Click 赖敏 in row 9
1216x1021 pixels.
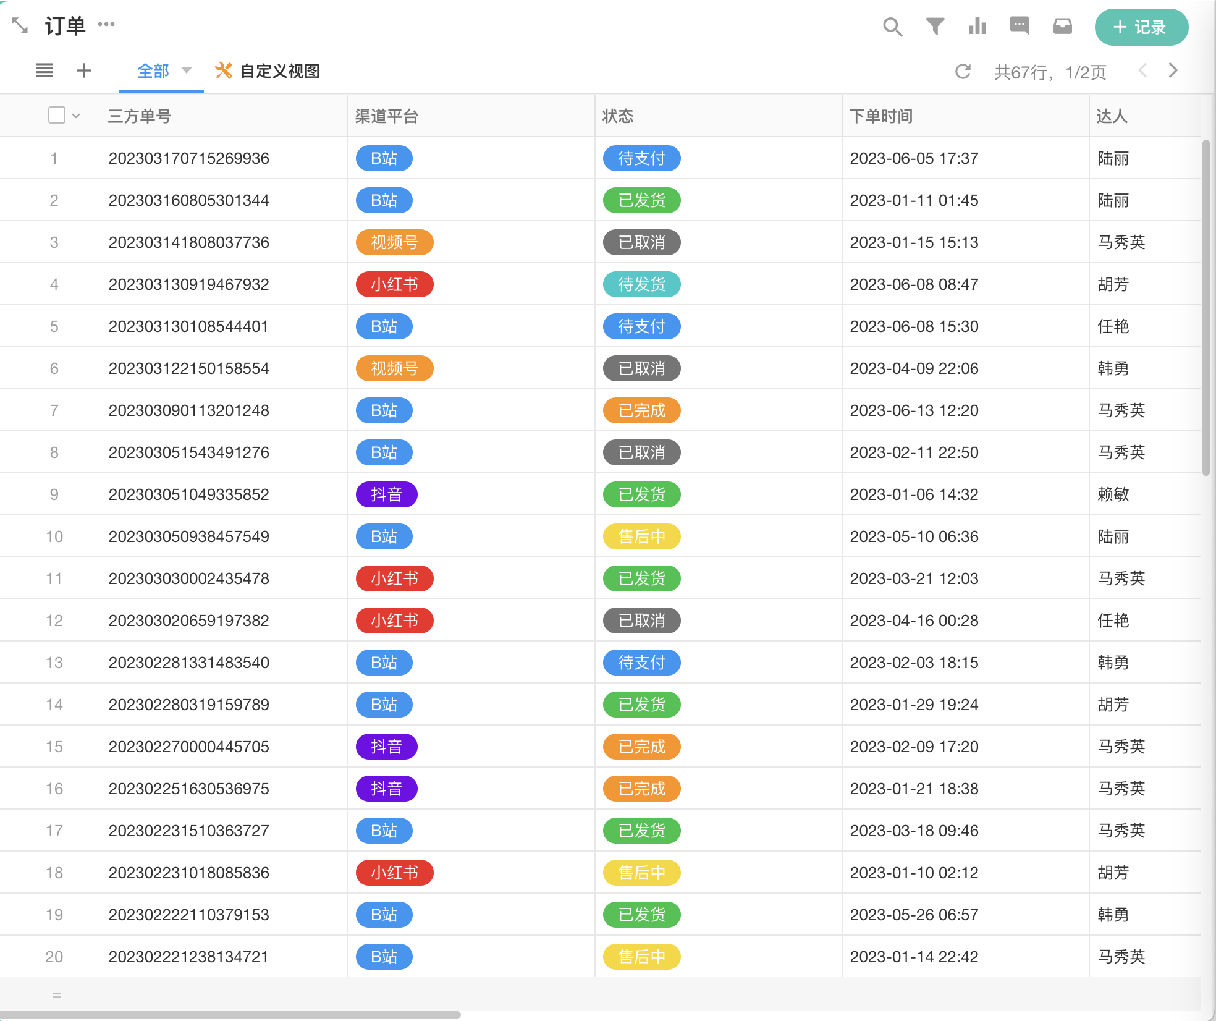pos(1113,494)
